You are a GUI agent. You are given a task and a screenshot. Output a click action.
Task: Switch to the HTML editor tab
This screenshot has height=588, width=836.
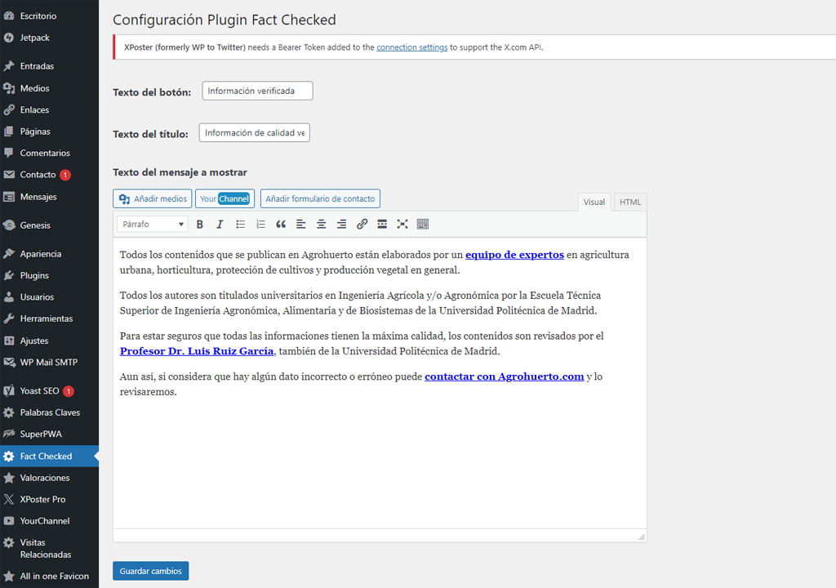630,203
